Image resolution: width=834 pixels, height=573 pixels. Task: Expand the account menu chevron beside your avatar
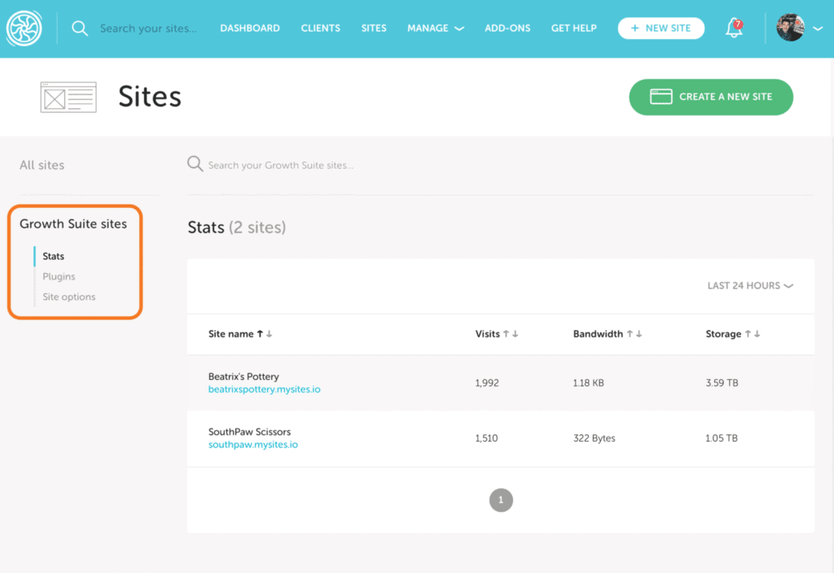tap(818, 28)
